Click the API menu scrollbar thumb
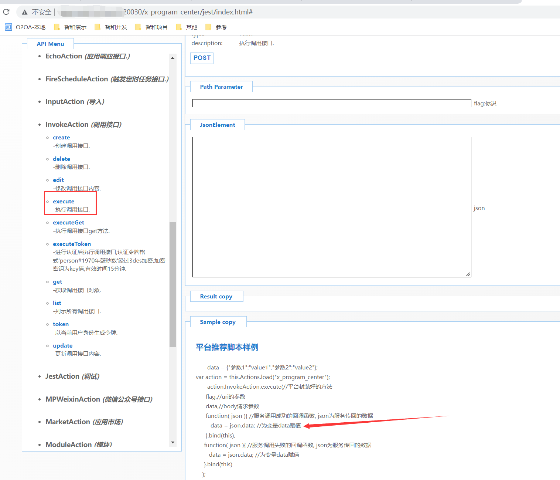This screenshot has width=560, height=480. (173, 284)
